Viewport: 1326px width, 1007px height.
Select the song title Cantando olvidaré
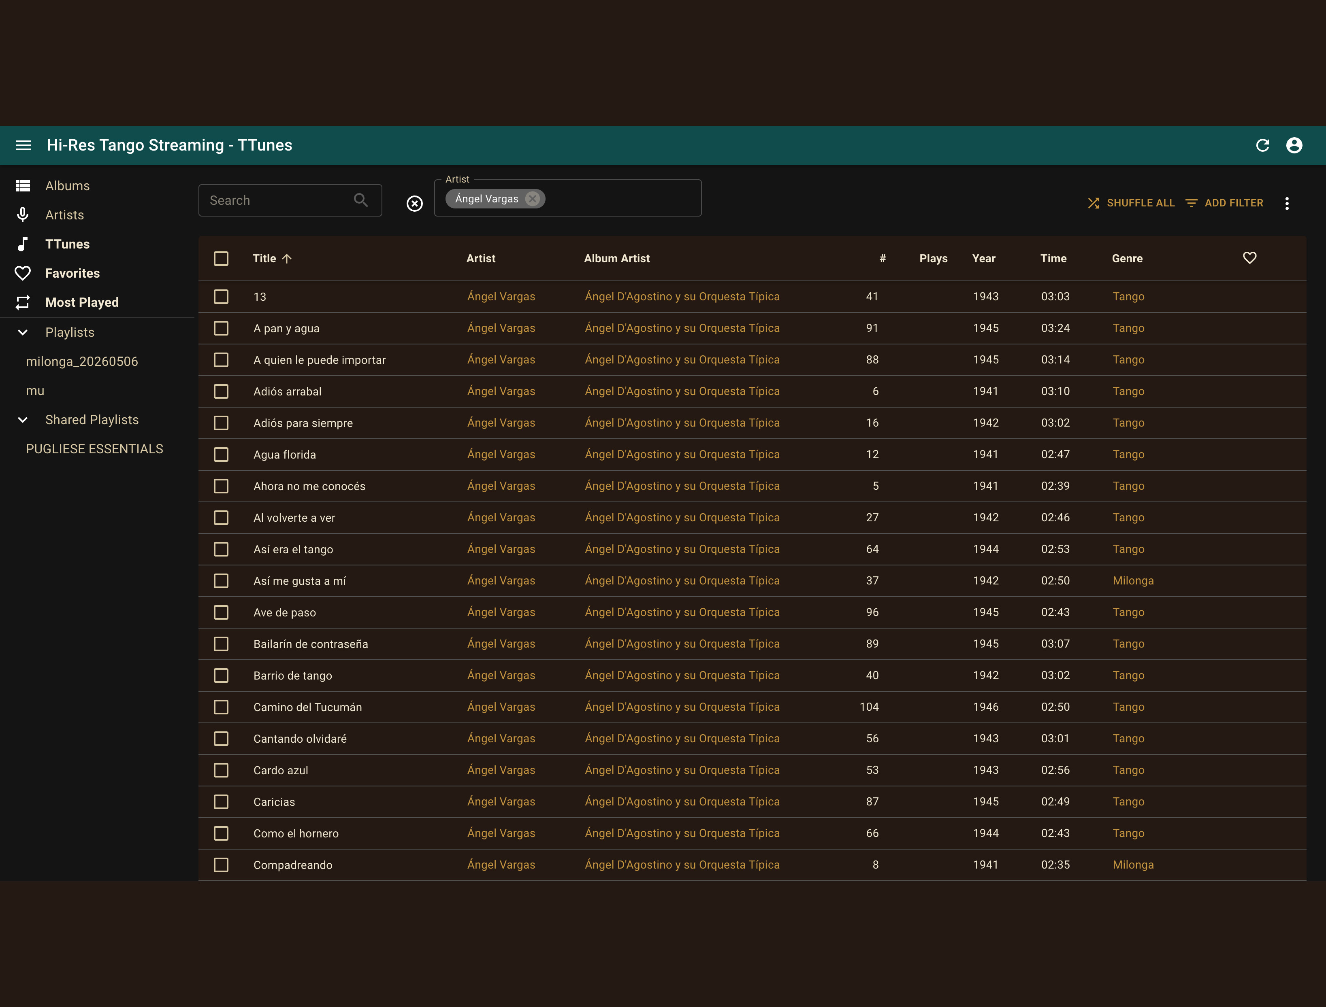click(x=300, y=739)
